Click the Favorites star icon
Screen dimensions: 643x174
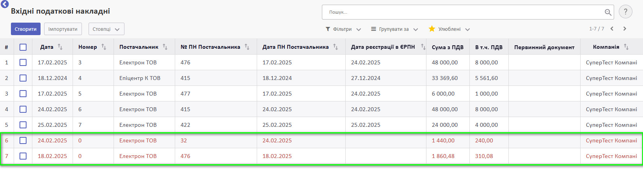pos(432,29)
